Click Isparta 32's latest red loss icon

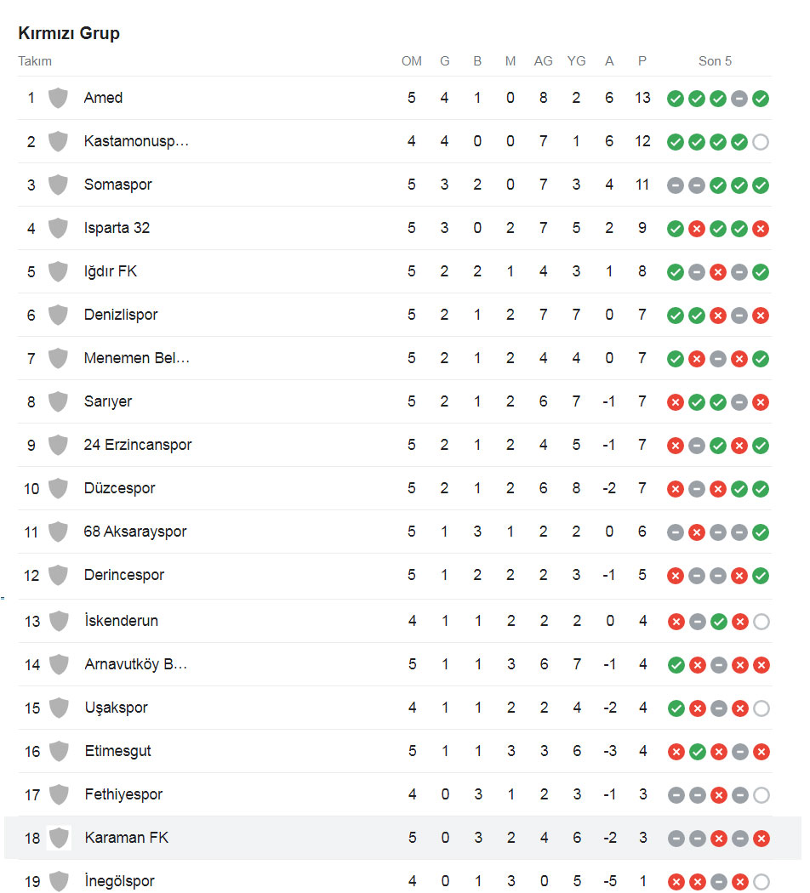[x=761, y=229]
